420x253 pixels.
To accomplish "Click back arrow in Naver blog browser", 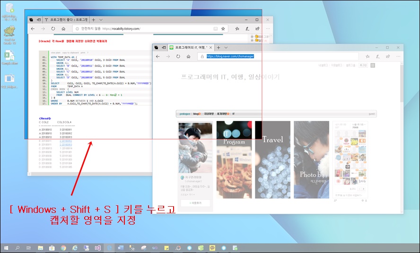I will (x=157, y=57).
